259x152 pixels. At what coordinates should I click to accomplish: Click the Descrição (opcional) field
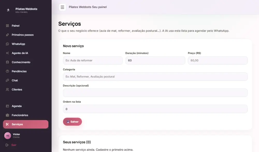155,93
